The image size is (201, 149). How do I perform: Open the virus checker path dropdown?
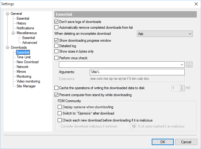[122, 64]
